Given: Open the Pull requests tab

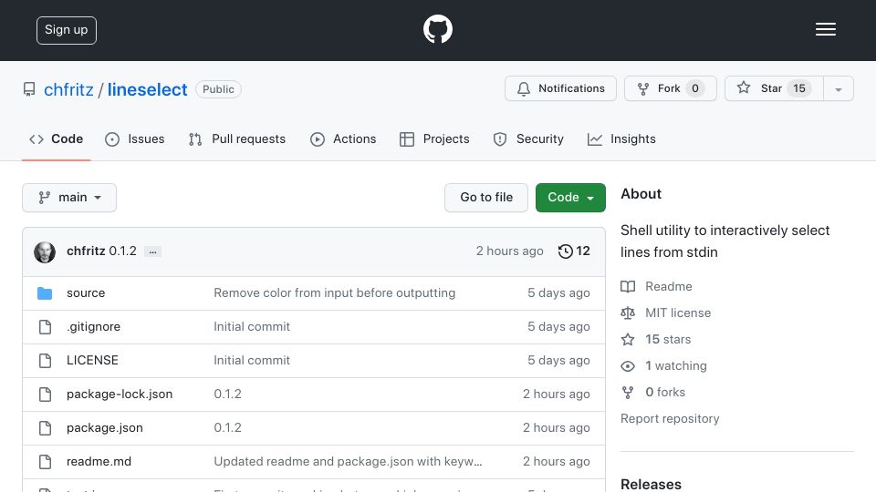Looking at the screenshot, I should (x=237, y=138).
